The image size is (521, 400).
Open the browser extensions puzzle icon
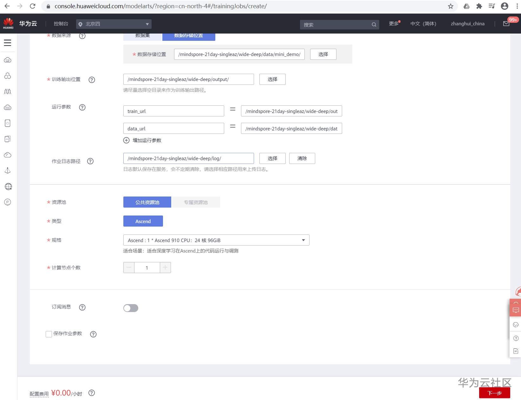tap(479, 6)
